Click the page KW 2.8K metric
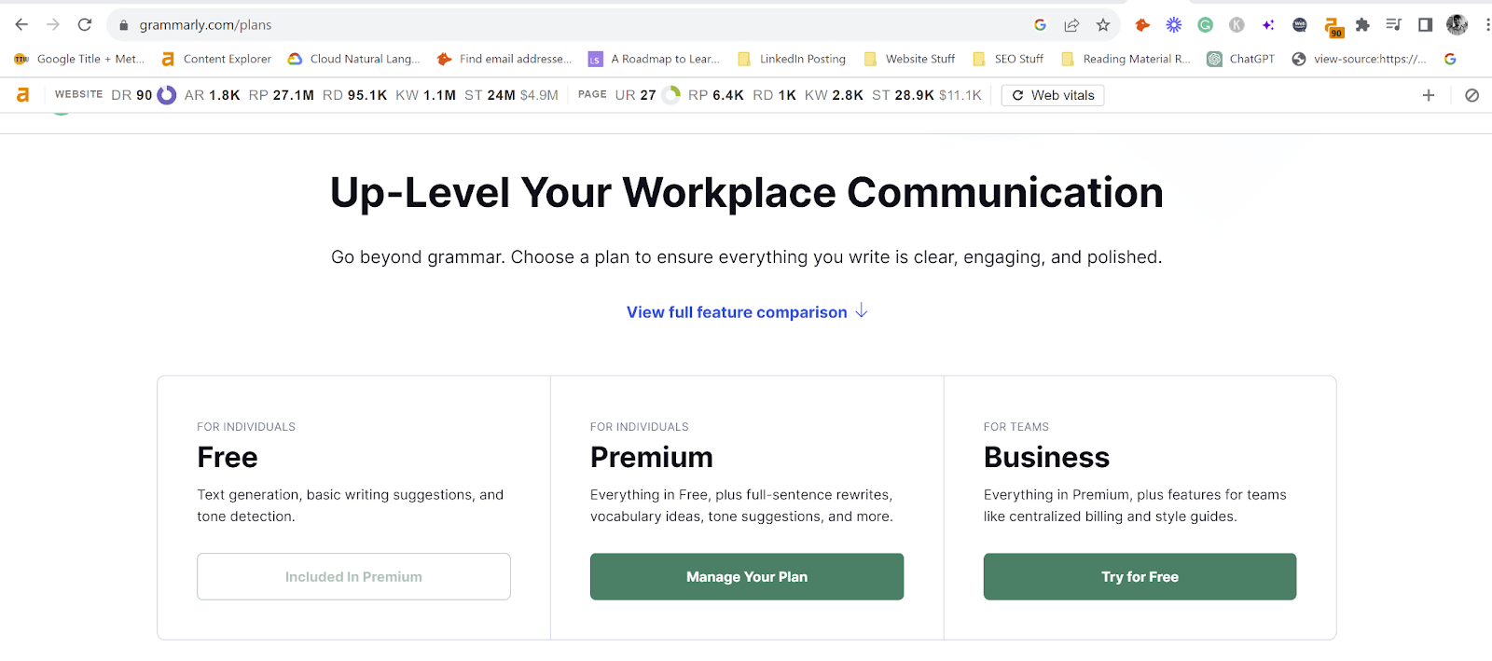The image size is (1492, 661). point(834,95)
